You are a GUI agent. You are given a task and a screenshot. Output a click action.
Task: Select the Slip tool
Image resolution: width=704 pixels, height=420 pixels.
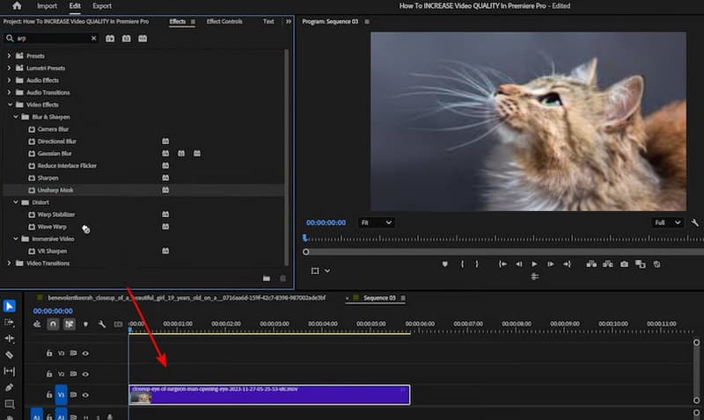point(10,371)
